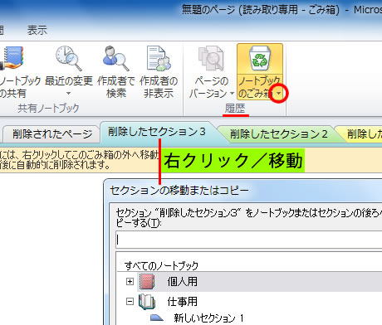This screenshot has width=382, height=325.
Task: Click Find by Author (作成者で検索) icon
Action: pyautogui.click(x=116, y=58)
